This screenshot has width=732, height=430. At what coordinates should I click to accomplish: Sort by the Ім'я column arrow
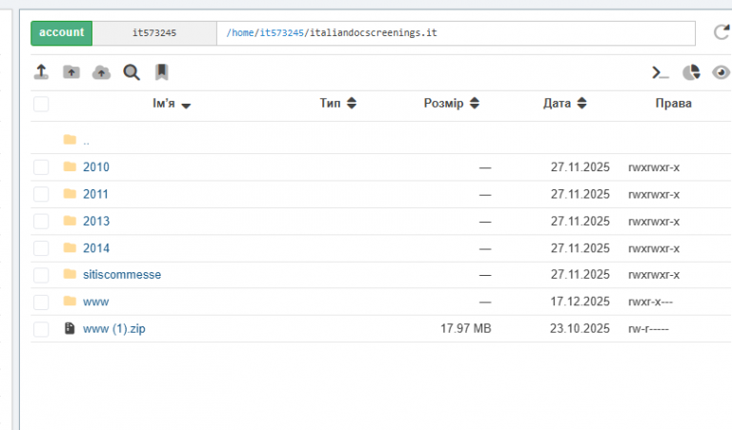pos(186,106)
